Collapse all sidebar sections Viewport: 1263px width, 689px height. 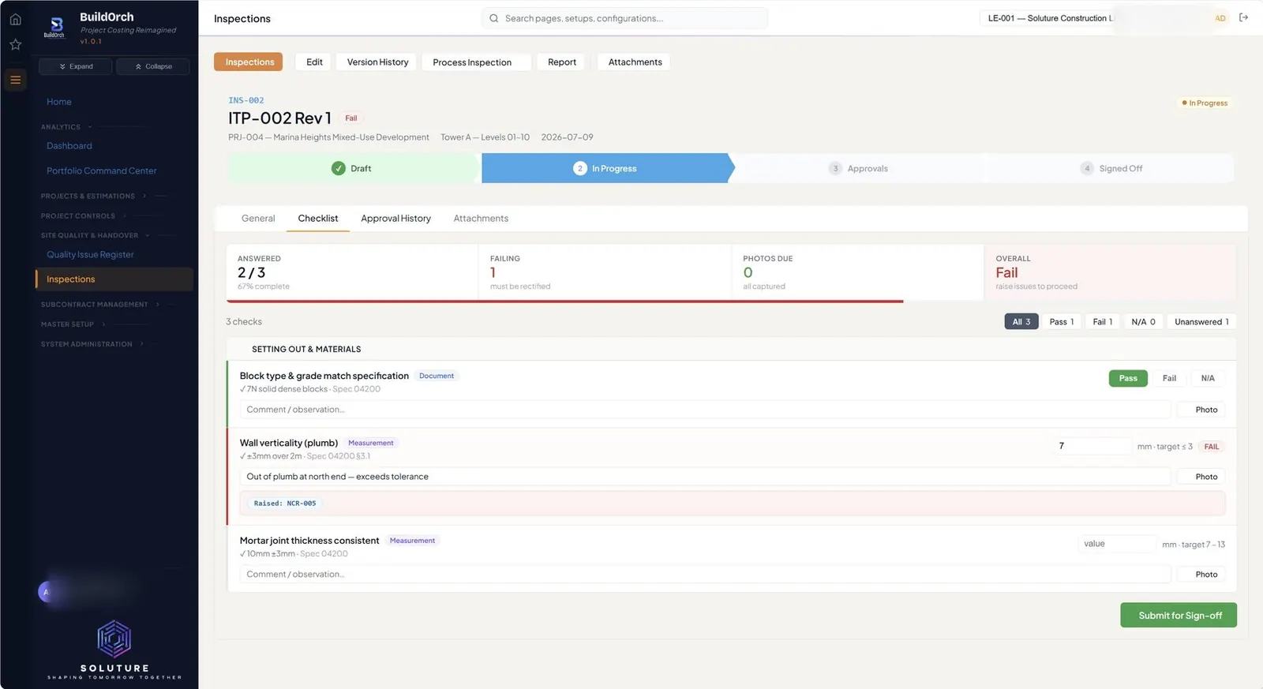(x=153, y=66)
